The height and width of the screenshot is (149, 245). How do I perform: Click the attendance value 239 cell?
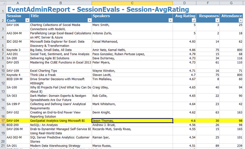[x=231, y=146]
